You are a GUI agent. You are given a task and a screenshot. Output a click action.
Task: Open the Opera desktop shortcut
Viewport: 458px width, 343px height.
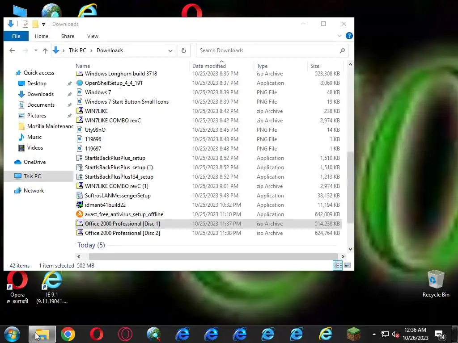17,288
